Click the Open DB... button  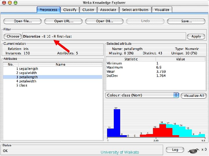click(x=105, y=21)
